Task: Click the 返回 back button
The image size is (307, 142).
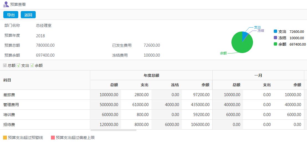Action: point(28,15)
